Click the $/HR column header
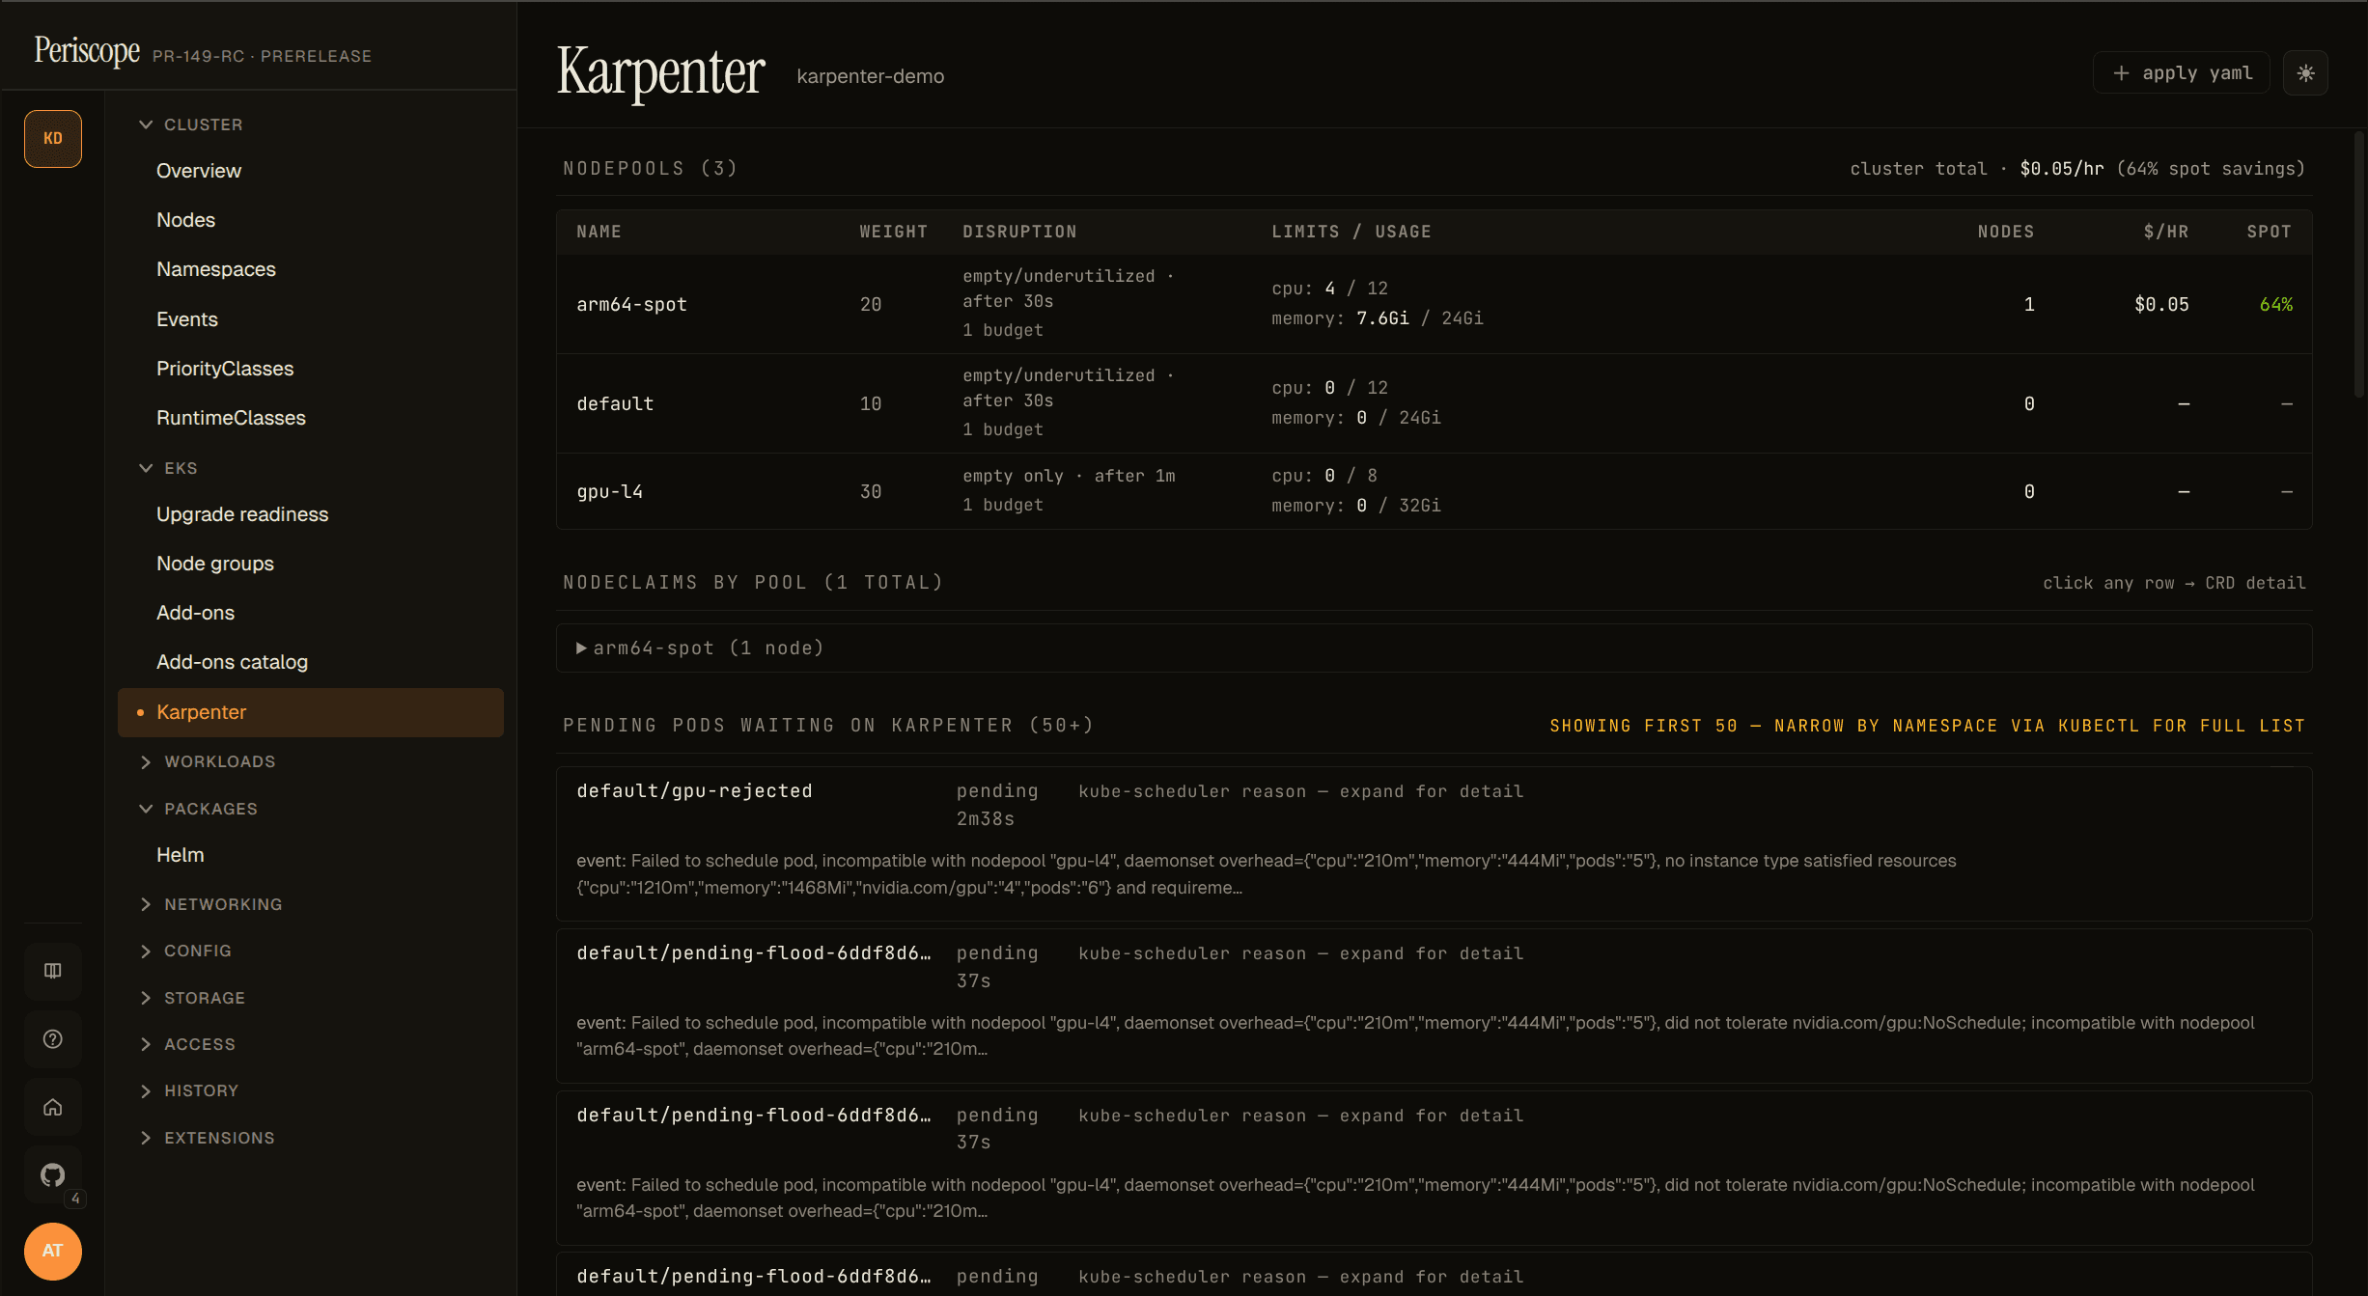The height and width of the screenshot is (1296, 2368). tap(2165, 232)
